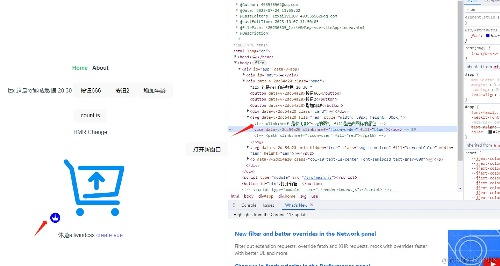Screen dimensions: 500x266
Task: Click the HMR Change text
Action: 90,132
